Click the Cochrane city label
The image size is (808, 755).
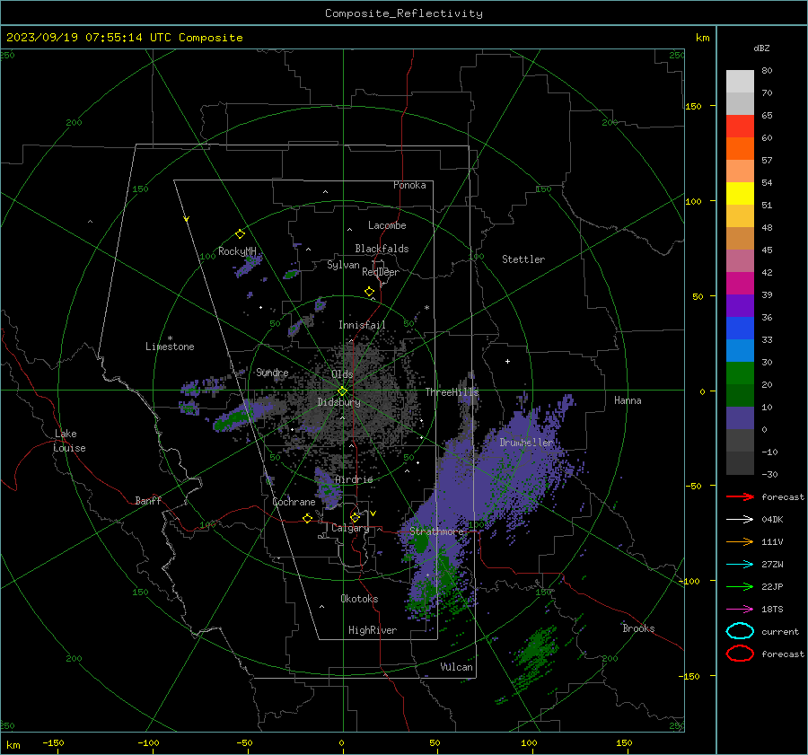click(294, 502)
